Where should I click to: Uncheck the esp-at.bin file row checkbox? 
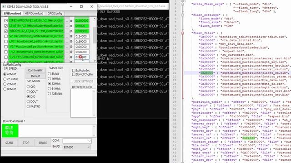6,20
